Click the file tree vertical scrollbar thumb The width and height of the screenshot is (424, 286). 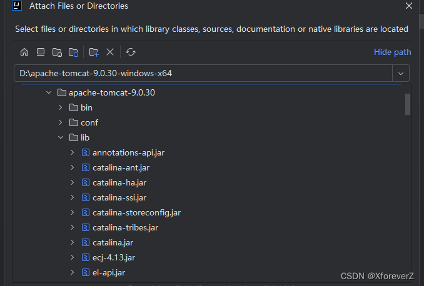click(408, 104)
